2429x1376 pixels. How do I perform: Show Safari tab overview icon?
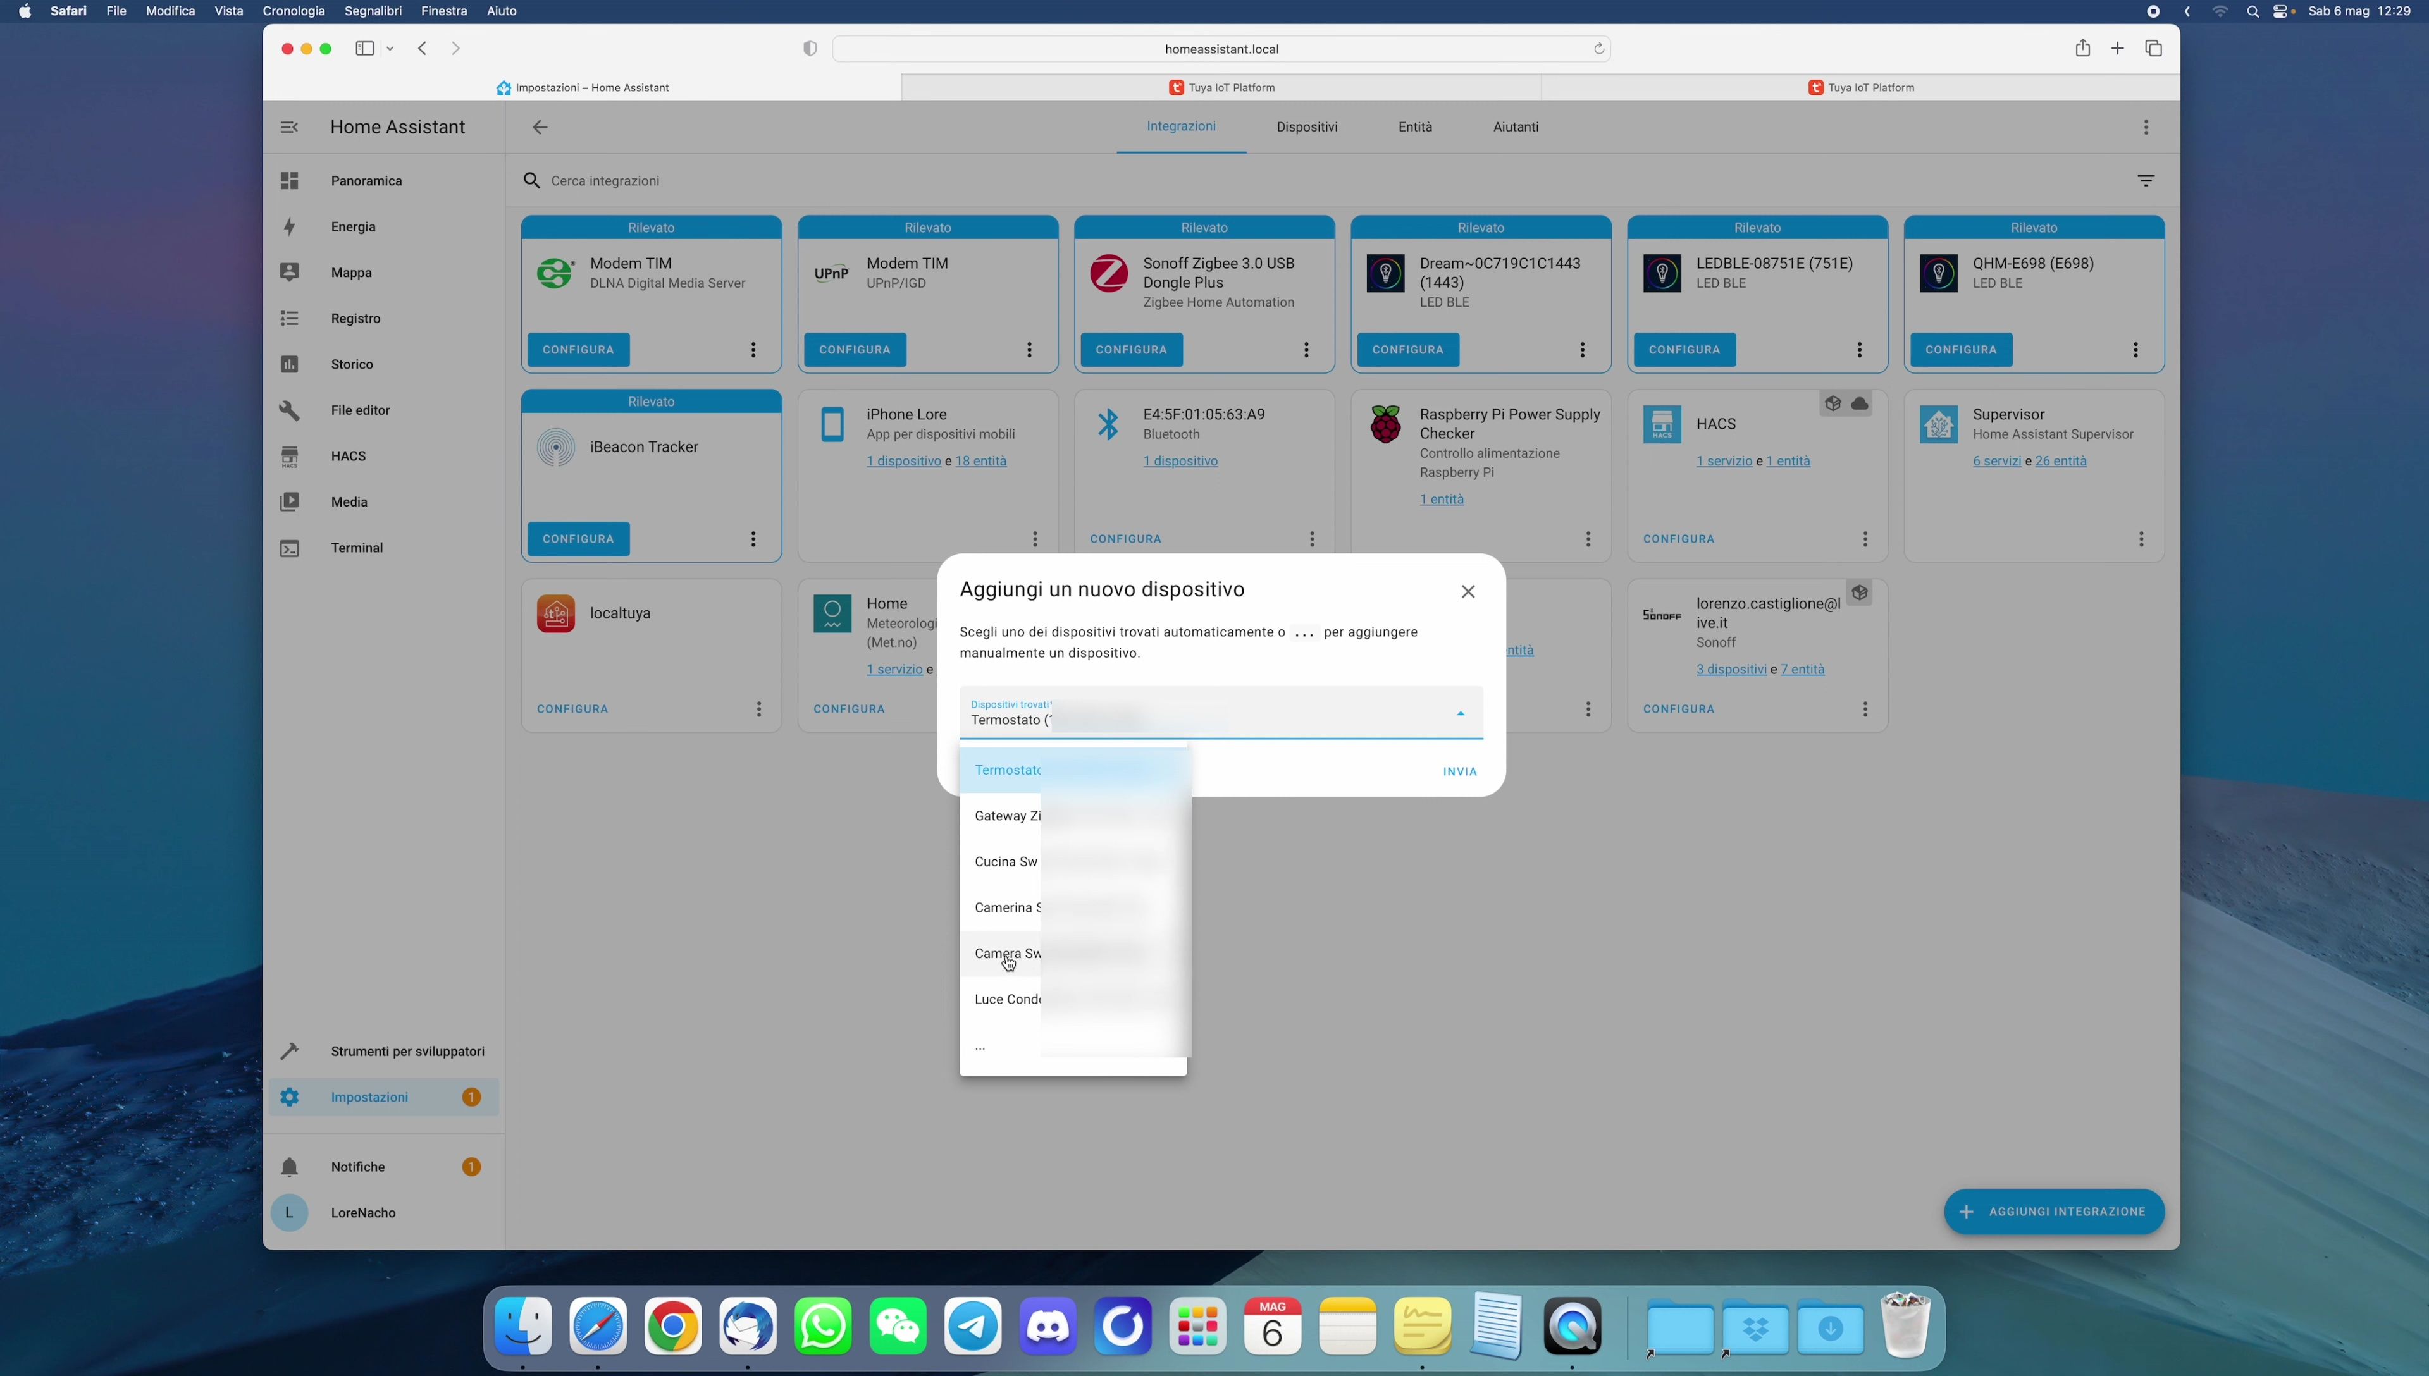(2153, 48)
